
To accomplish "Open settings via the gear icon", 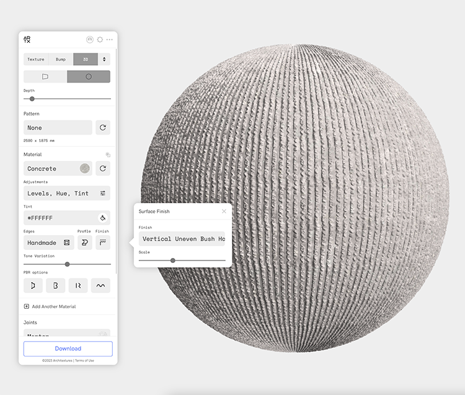I will point(100,40).
